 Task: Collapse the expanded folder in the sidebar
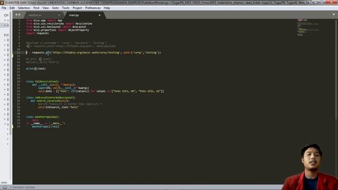click(5, 124)
